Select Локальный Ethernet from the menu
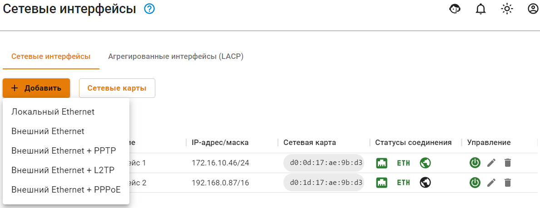Image resolution: width=540 pixels, height=208 pixels. [x=53, y=111]
